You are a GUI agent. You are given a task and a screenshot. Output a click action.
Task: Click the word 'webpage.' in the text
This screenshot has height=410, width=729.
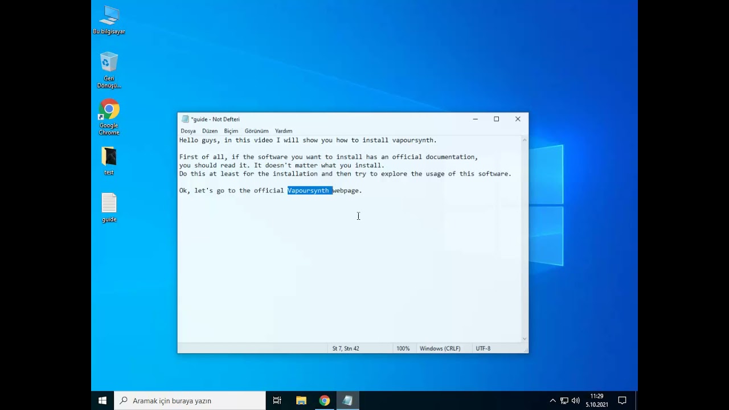click(x=347, y=191)
